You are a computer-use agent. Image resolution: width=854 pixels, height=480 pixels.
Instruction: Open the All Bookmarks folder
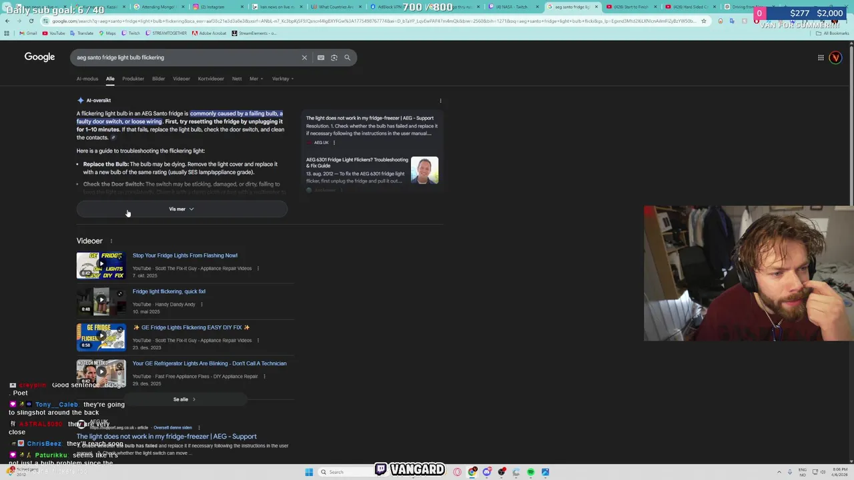[x=833, y=33]
